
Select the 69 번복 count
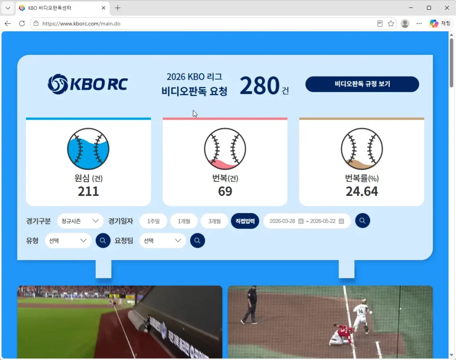(225, 191)
